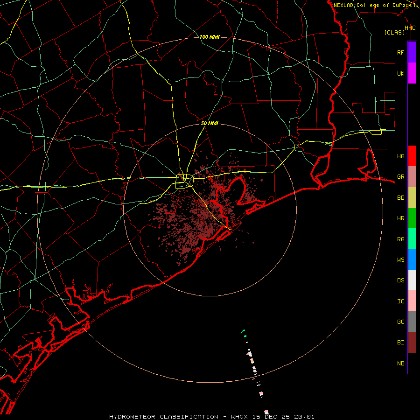
Task: Select the BI dark red legend swatch
Action: [x=412, y=343]
